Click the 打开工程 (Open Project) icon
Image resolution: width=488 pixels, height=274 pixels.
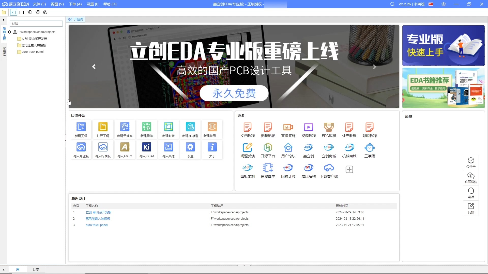click(x=103, y=127)
